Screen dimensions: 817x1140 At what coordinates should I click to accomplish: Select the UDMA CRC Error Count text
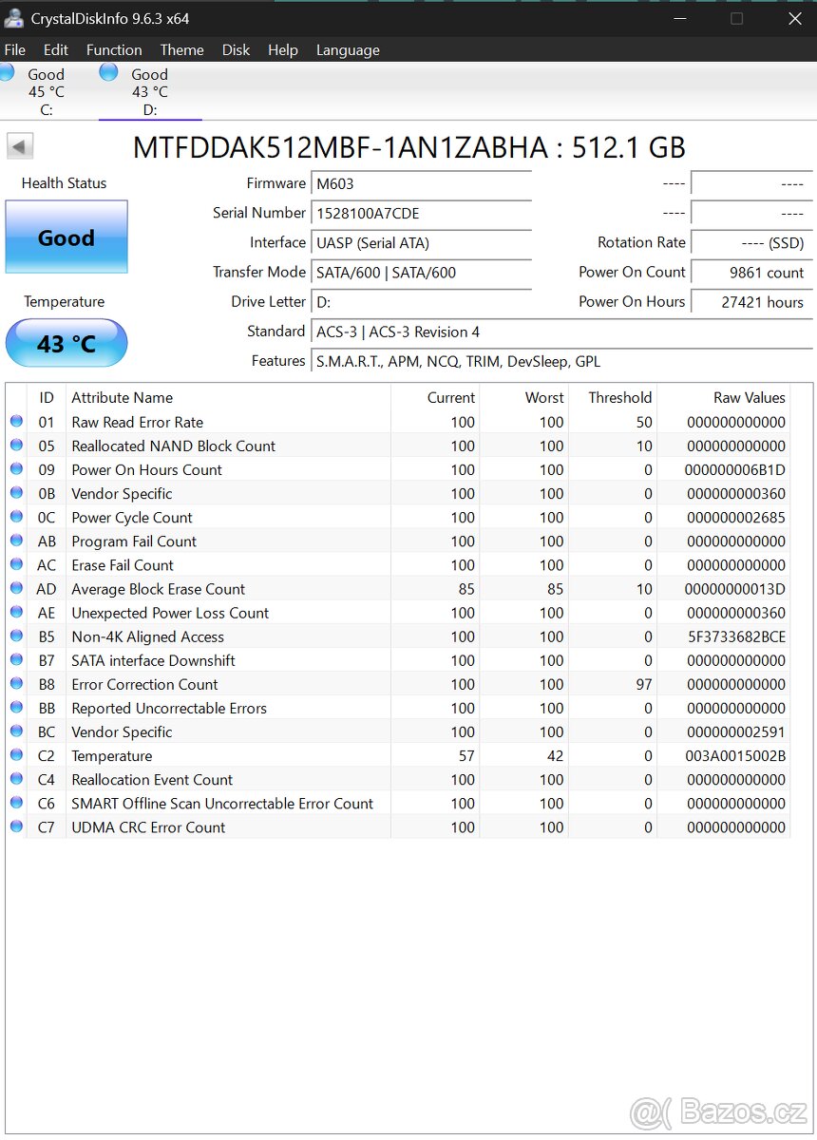[x=148, y=827]
